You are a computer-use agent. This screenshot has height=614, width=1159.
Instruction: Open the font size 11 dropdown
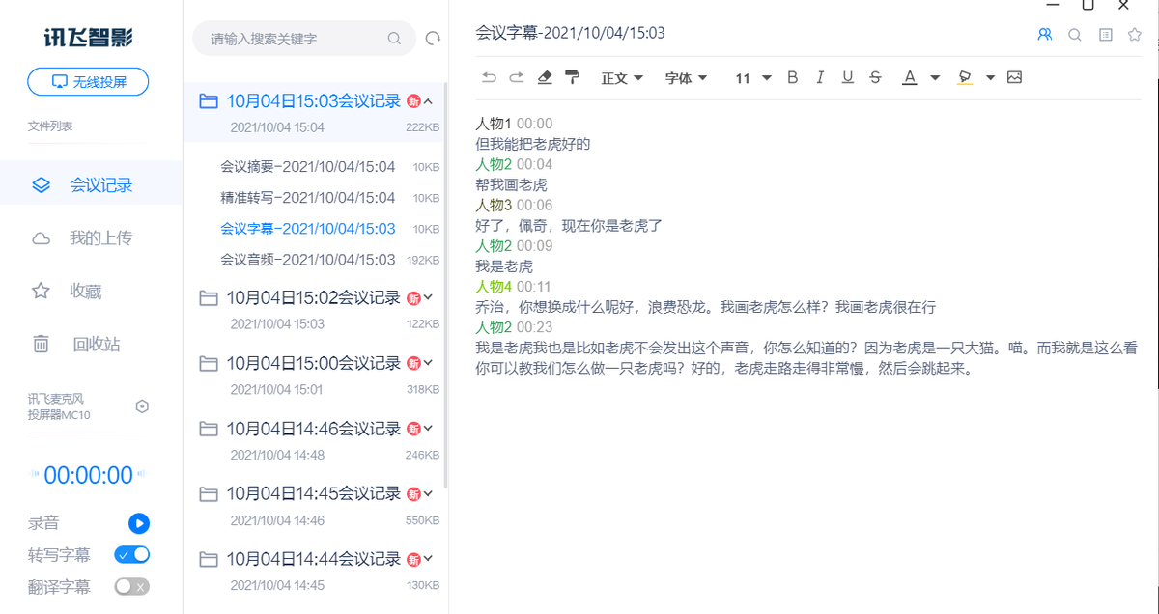click(x=753, y=78)
